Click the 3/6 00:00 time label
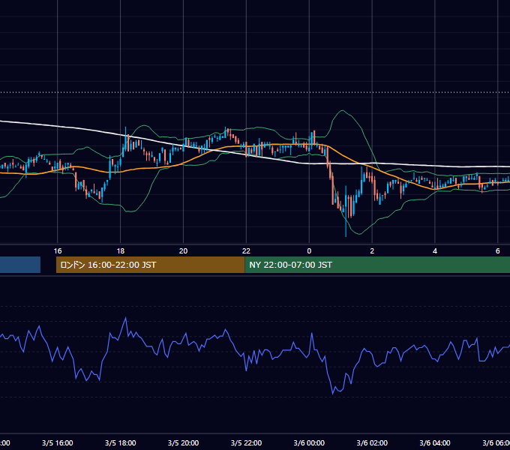 click(x=309, y=443)
